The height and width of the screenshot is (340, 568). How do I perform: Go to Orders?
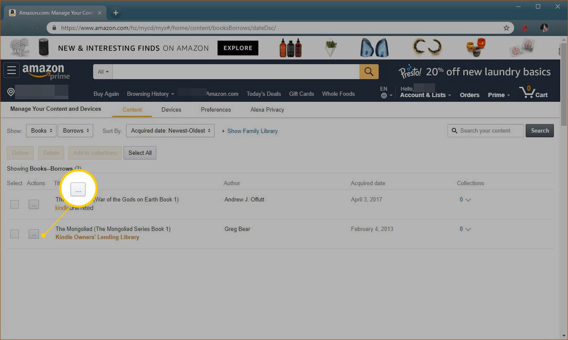469,95
